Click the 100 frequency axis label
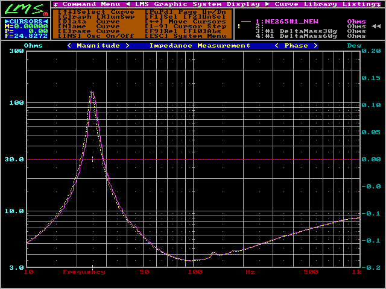386x289 pixels. click(195, 272)
